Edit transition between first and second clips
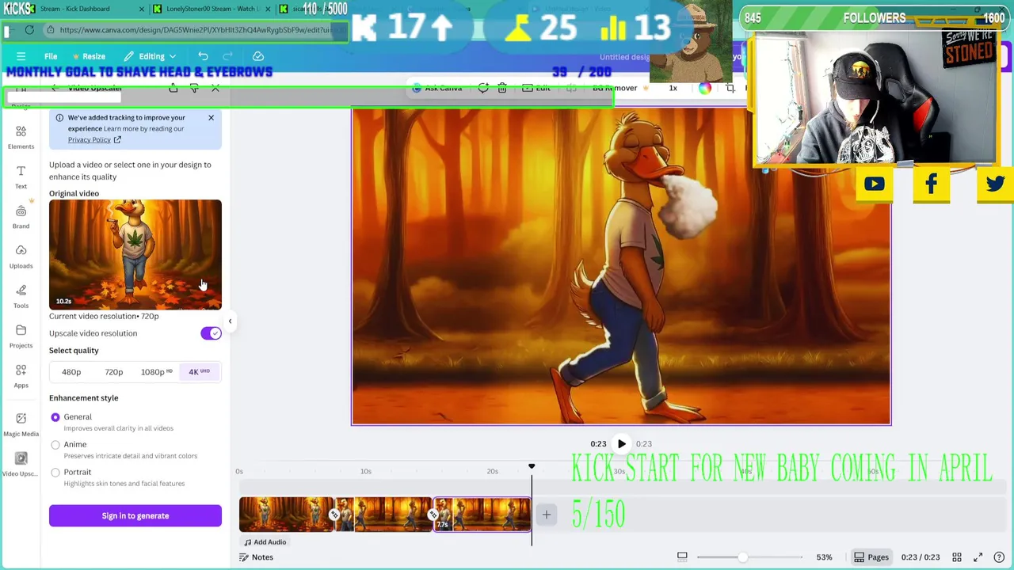 click(334, 515)
